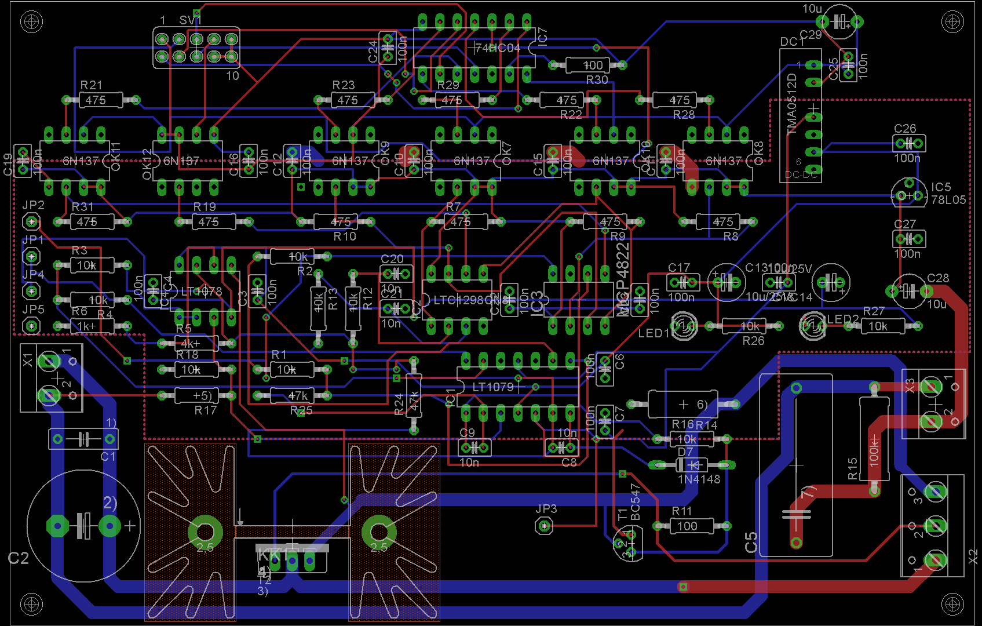Click screw terminal X3 pin 1

pos(933,387)
